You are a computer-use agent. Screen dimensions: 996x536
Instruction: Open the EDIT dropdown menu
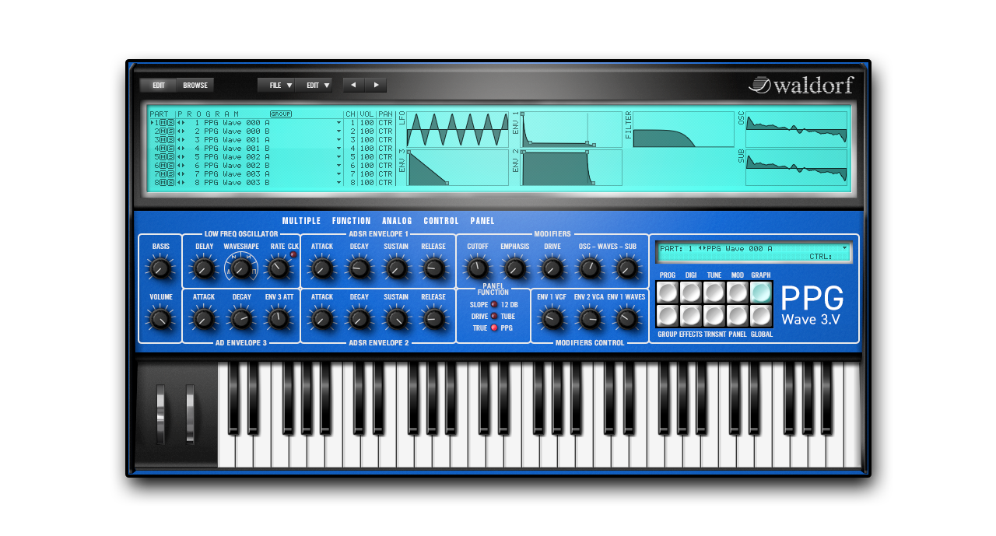pos(314,86)
